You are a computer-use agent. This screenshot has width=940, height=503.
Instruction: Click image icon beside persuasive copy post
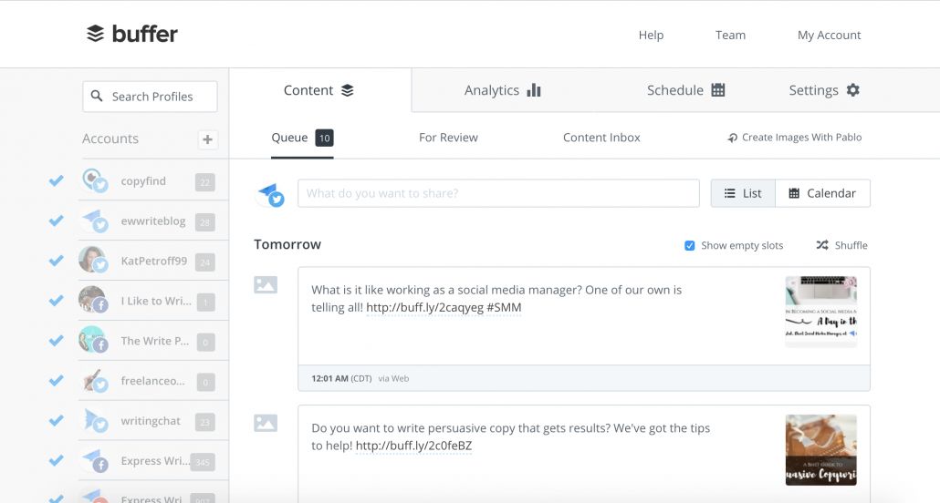click(266, 423)
